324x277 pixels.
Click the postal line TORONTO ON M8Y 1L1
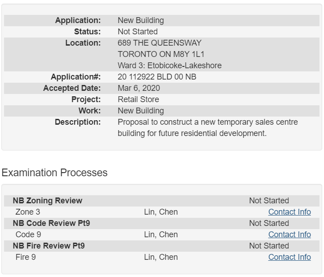(161, 54)
